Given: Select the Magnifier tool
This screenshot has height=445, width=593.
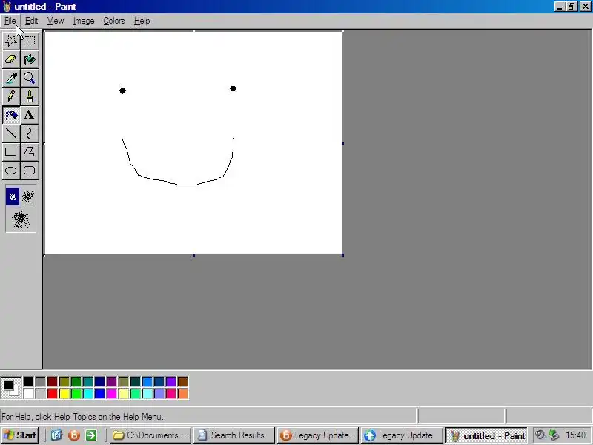Looking at the screenshot, I should tap(30, 78).
